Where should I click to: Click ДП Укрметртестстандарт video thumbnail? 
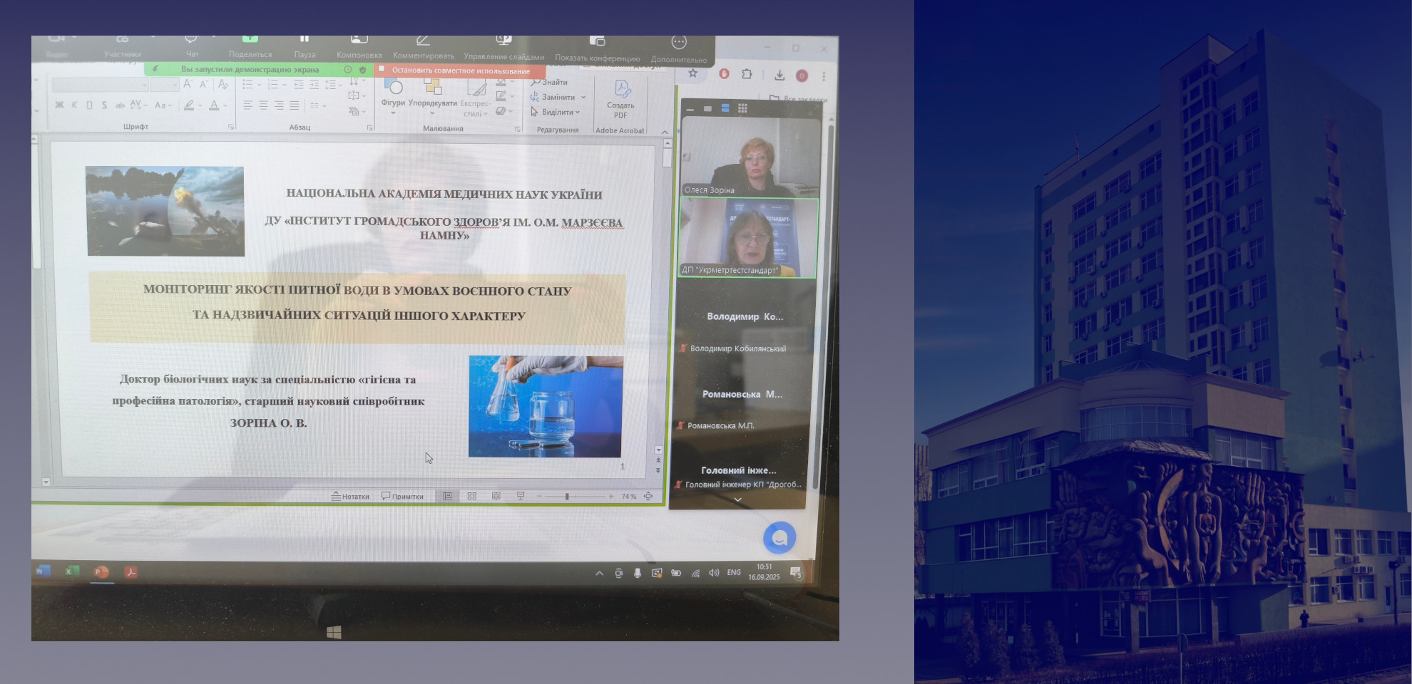click(748, 238)
